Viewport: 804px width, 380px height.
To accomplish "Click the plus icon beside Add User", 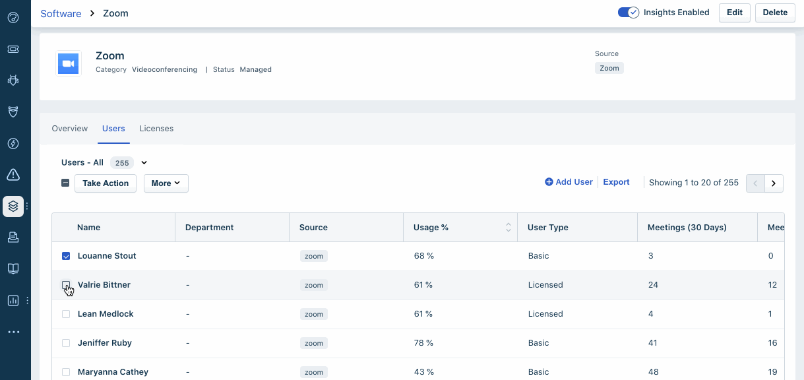I will click(x=549, y=182).
